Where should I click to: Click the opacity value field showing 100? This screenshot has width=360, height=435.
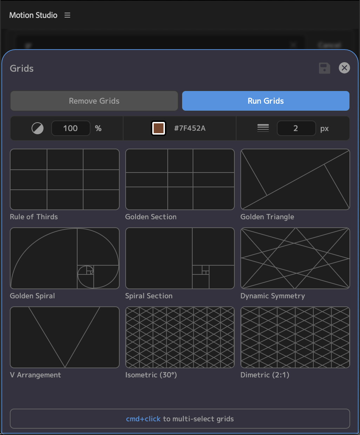click(71, 128)
